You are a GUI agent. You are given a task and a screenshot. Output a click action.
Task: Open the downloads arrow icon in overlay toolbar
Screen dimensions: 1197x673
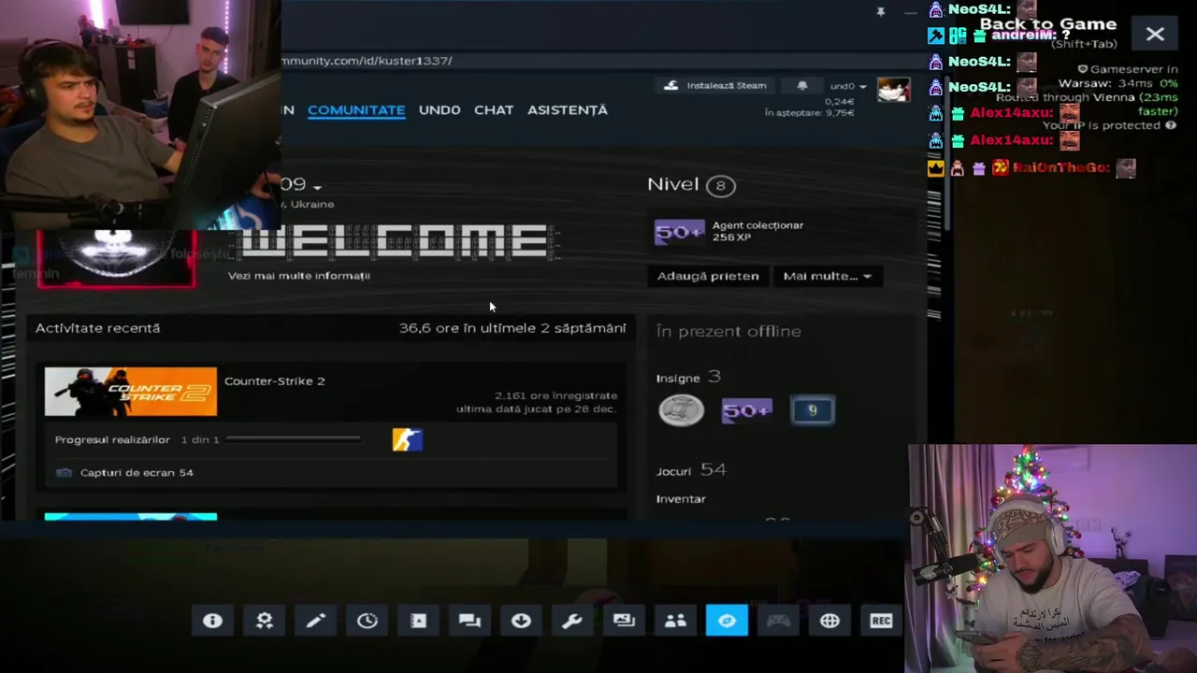coord(522,621)
